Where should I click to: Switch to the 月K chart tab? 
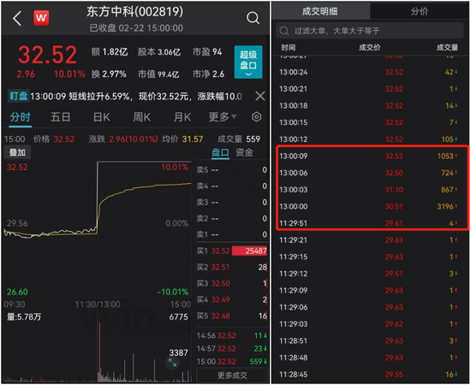coord(182,117)
